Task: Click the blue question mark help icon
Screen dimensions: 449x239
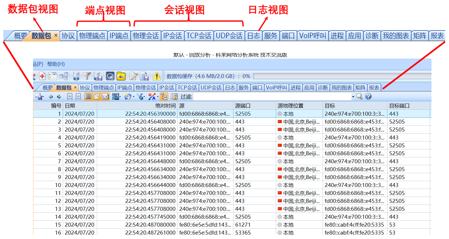Action: coord(368,97)
